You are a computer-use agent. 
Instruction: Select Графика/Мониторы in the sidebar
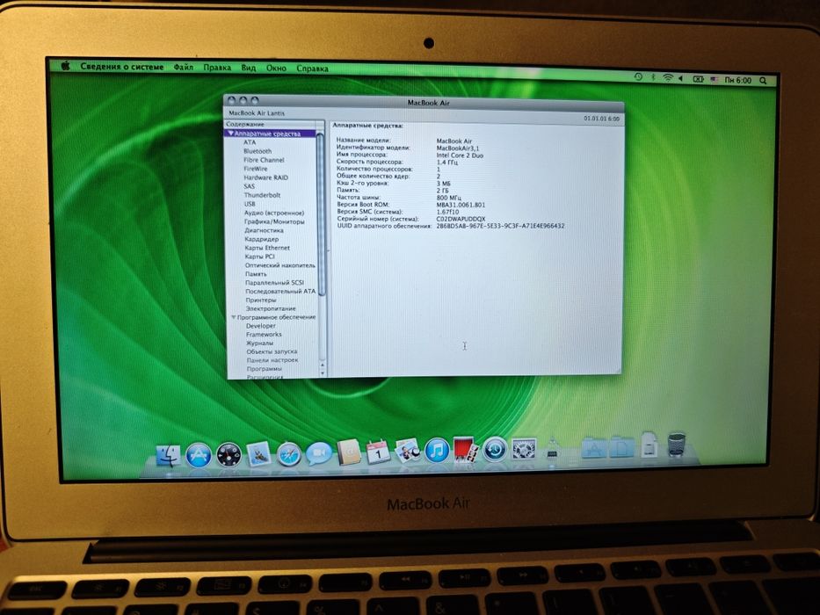click(274, 221)
